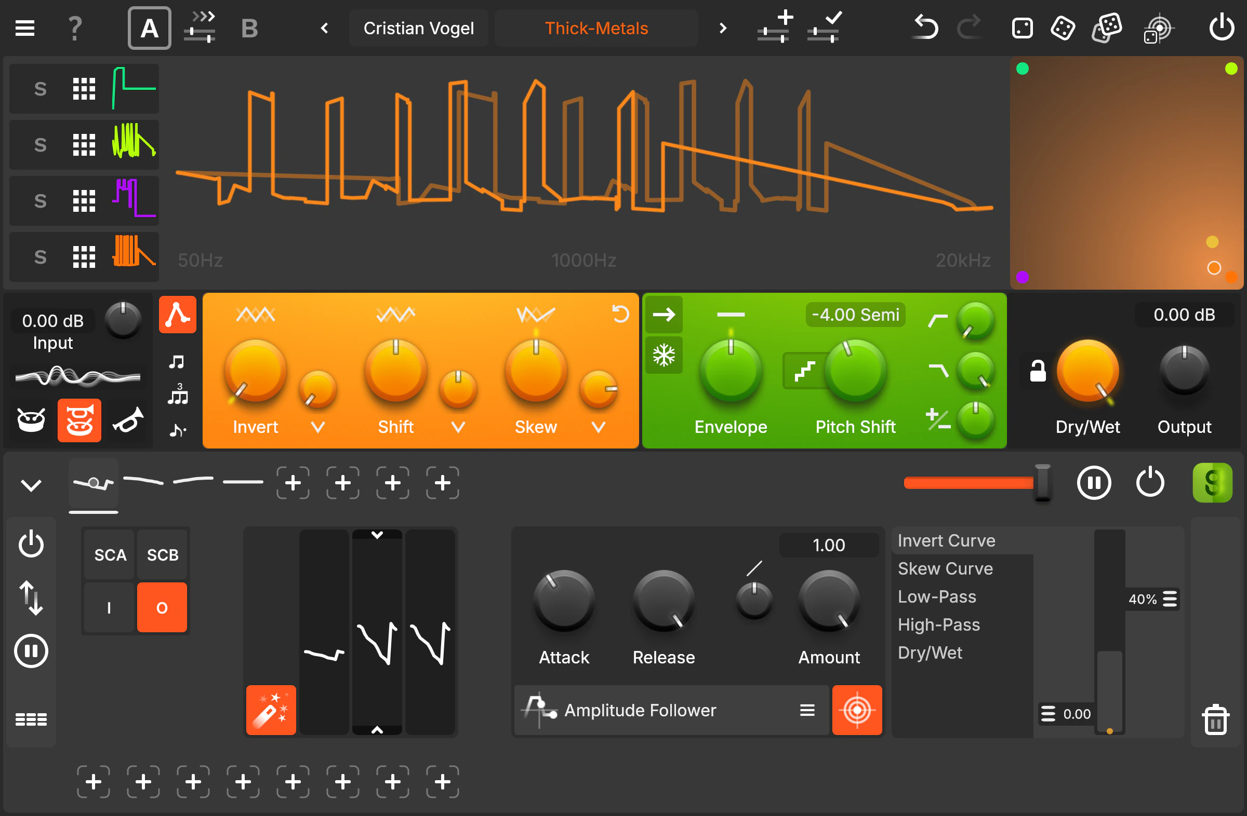Viewport: 1247px width, 816px height.
Task: Toggle the O output mode button
Action: (x=162, y=607)
